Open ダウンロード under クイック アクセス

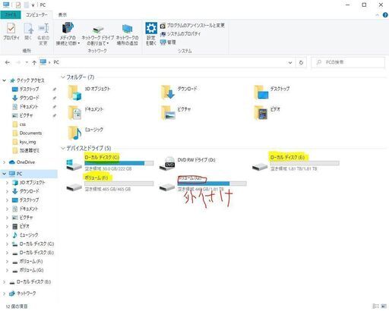26,98
